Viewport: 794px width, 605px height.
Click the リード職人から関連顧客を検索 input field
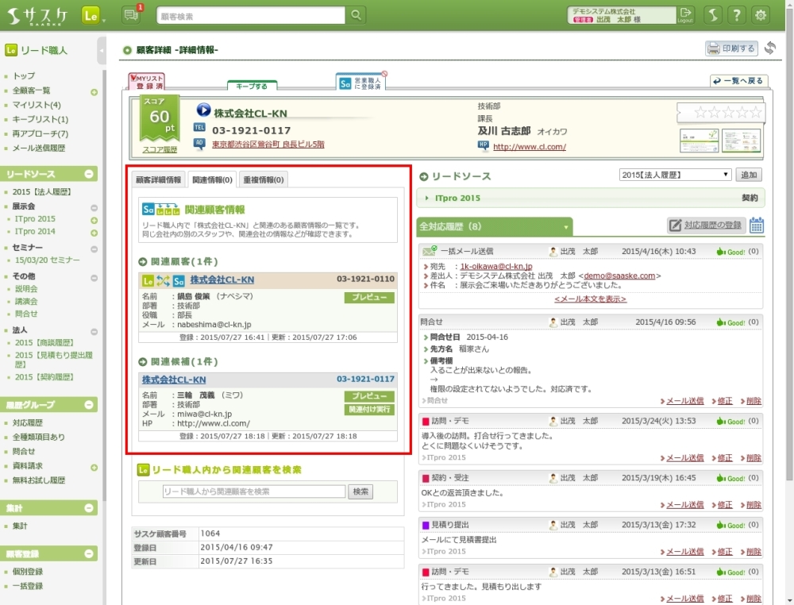point(242,491)
